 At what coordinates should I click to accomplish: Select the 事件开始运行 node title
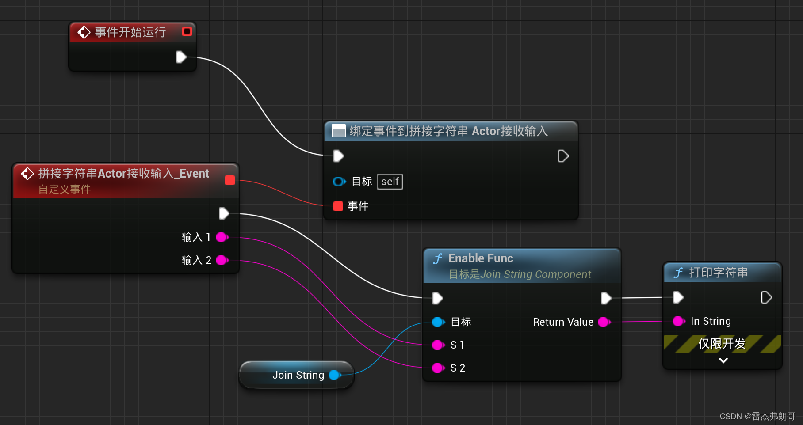(130, 32)
